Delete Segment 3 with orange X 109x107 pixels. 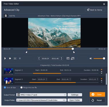point(102,79)
